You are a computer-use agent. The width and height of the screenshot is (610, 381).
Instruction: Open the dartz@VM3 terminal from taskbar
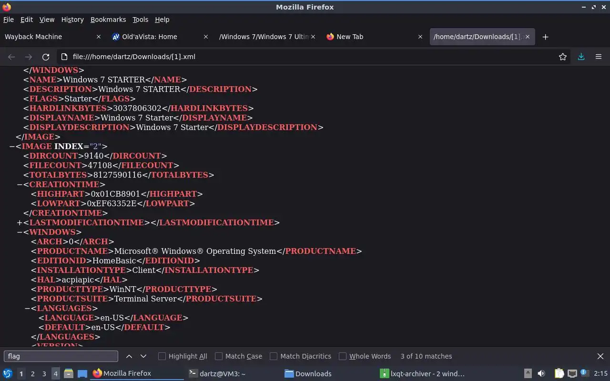[232, 373]
